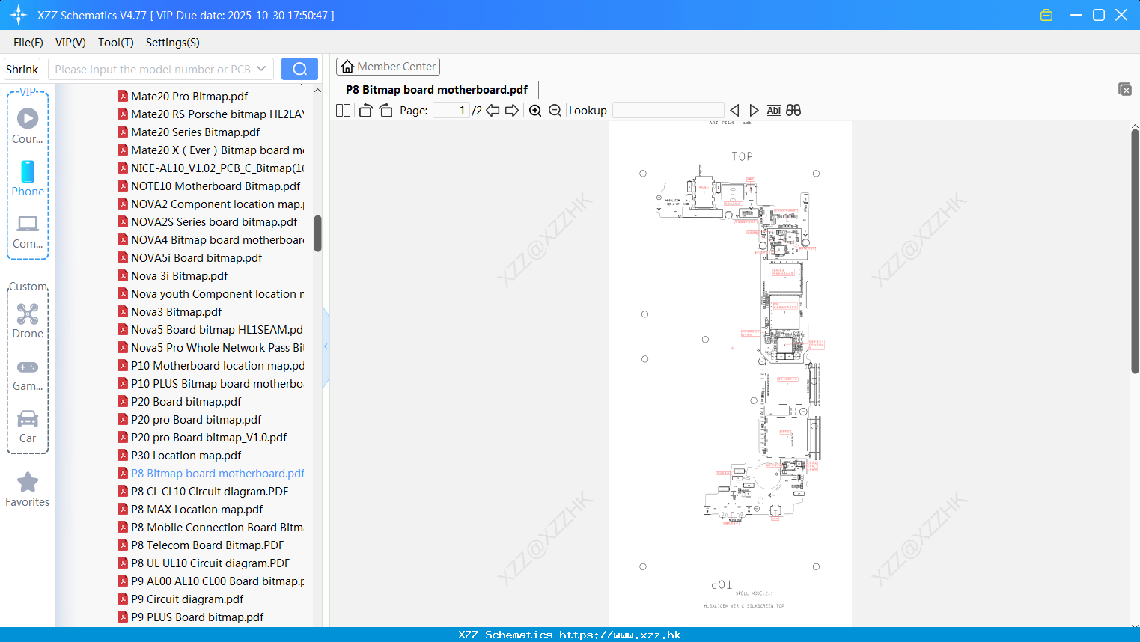The height and width of the screenshot is (642, 1140).
Task: Click the Shrink button
Action: coord(22,69)
